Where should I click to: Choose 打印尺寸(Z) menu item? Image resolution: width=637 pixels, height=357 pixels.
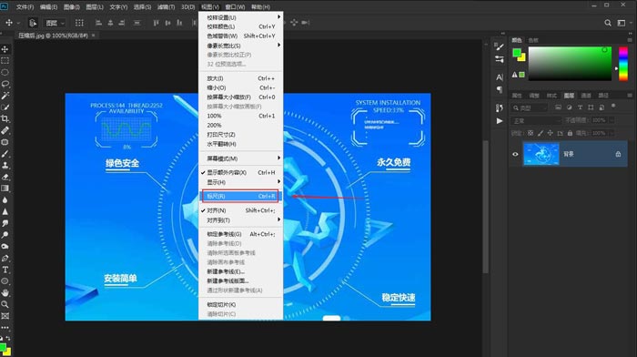tap(240, 134)
